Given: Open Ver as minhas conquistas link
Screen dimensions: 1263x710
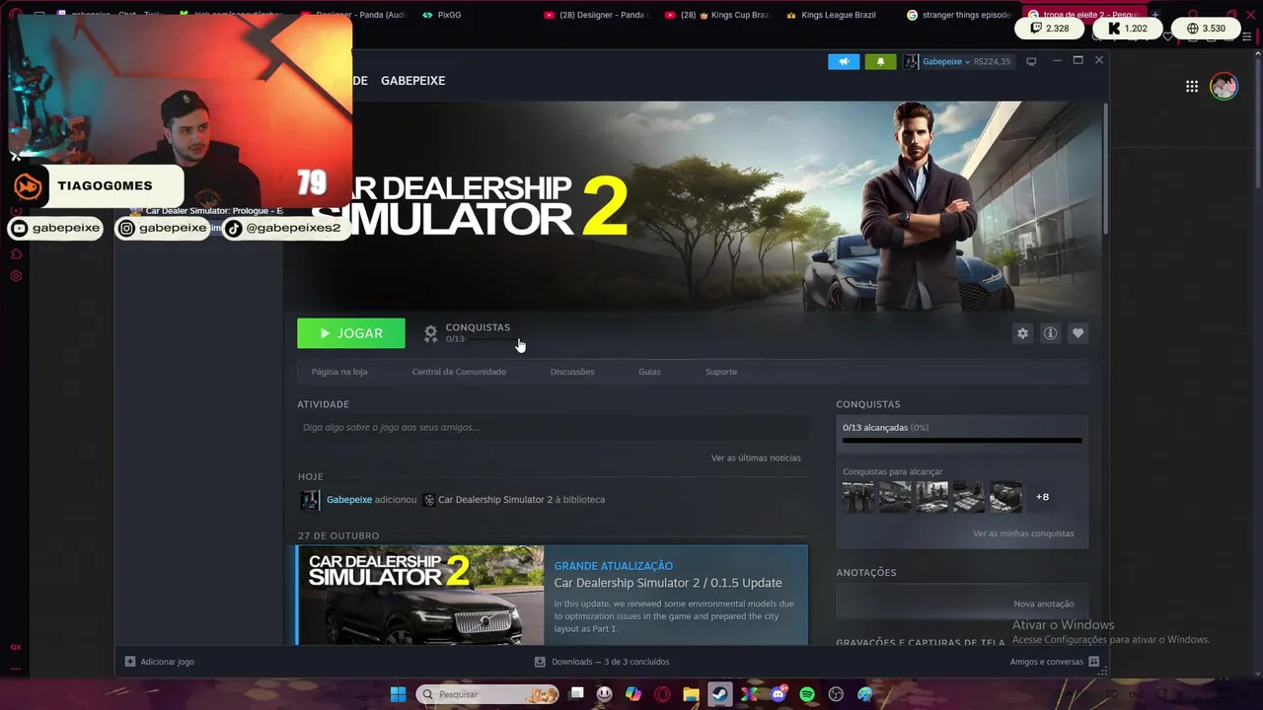Looking at the screenshot, I should 1023,533.
